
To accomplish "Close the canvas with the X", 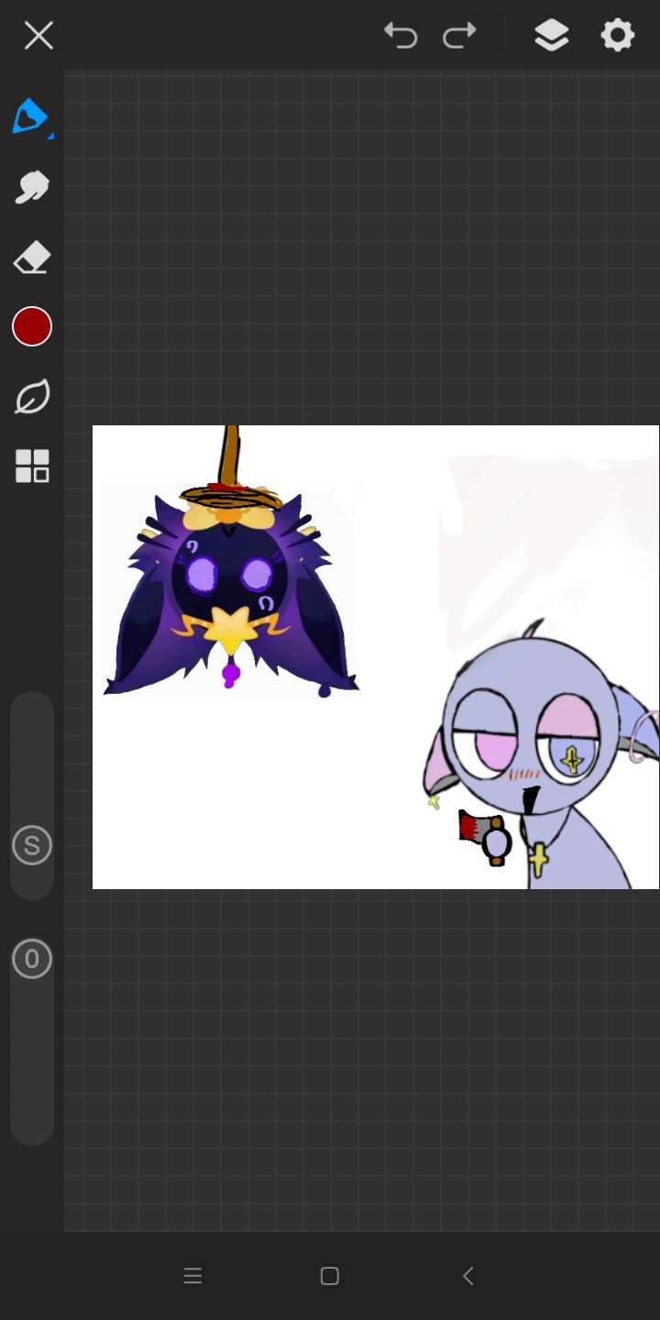I will click(x=38, y=36).
